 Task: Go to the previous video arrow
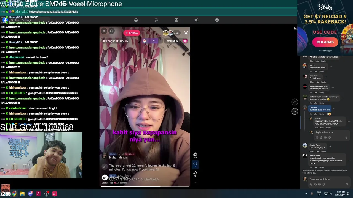coord(295,102)
